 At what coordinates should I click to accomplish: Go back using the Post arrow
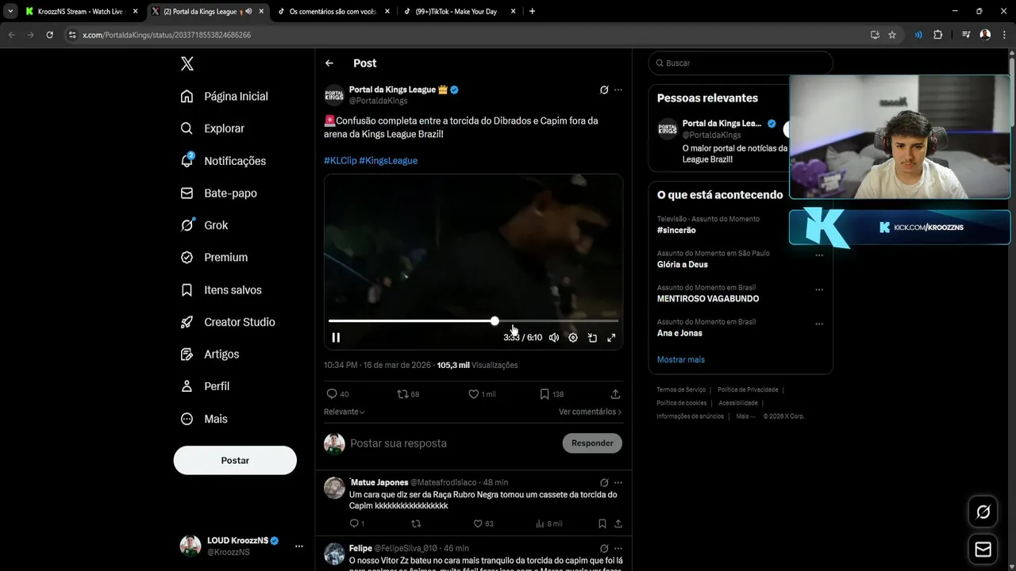[329, 63]
